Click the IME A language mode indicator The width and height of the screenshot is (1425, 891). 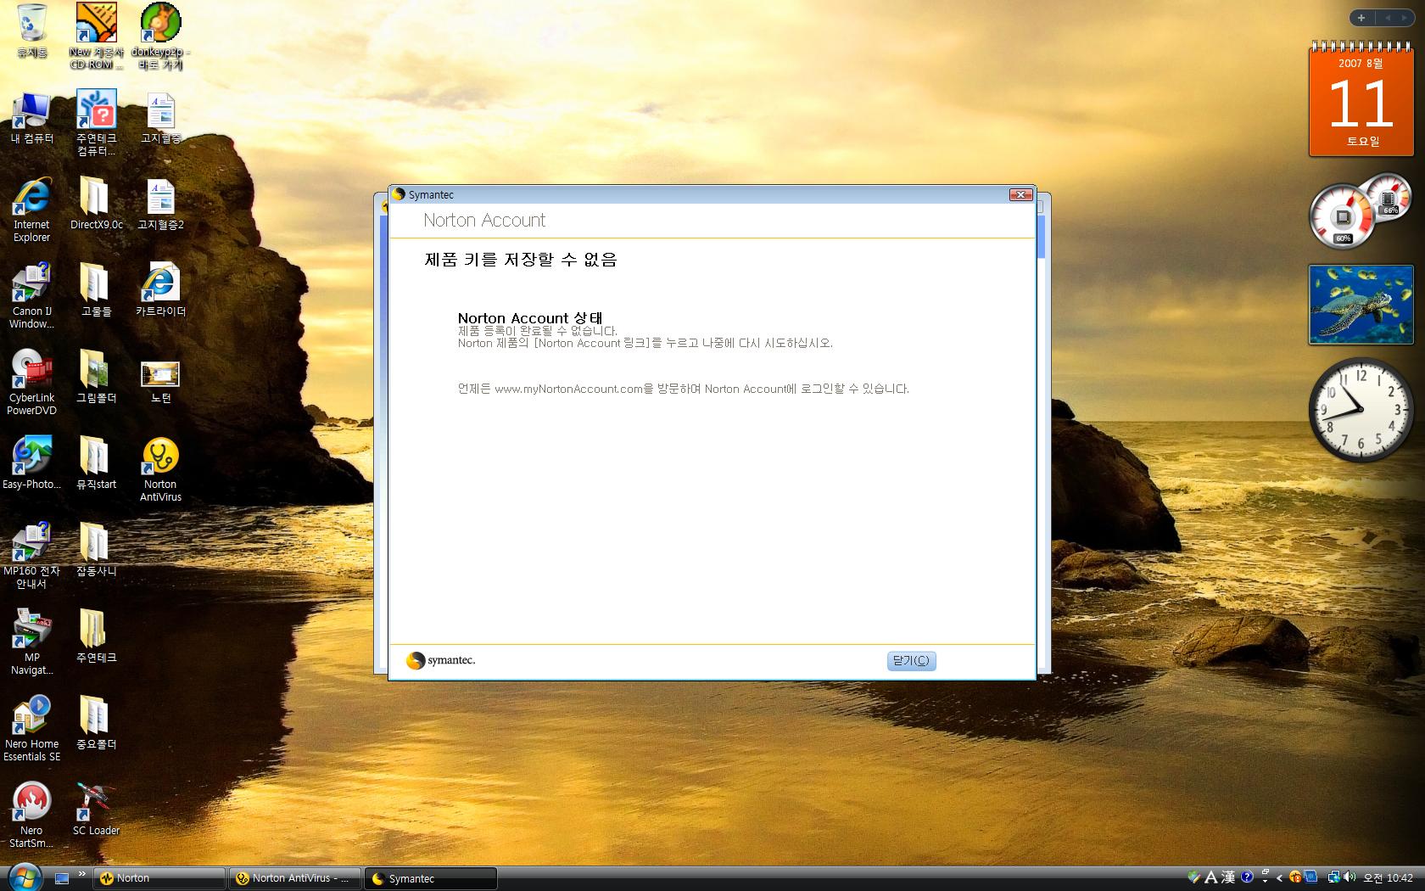pos(1211,877)
